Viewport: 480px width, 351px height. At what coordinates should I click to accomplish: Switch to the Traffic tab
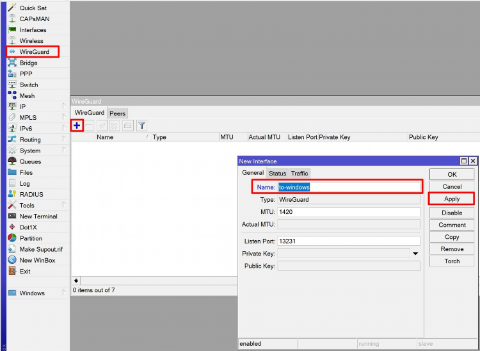click(x=300, y=174)
